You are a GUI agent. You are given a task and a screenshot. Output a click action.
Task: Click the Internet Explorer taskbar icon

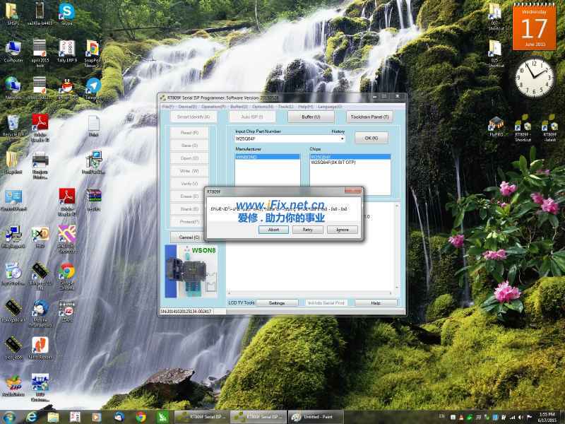[x=32, y=417]
